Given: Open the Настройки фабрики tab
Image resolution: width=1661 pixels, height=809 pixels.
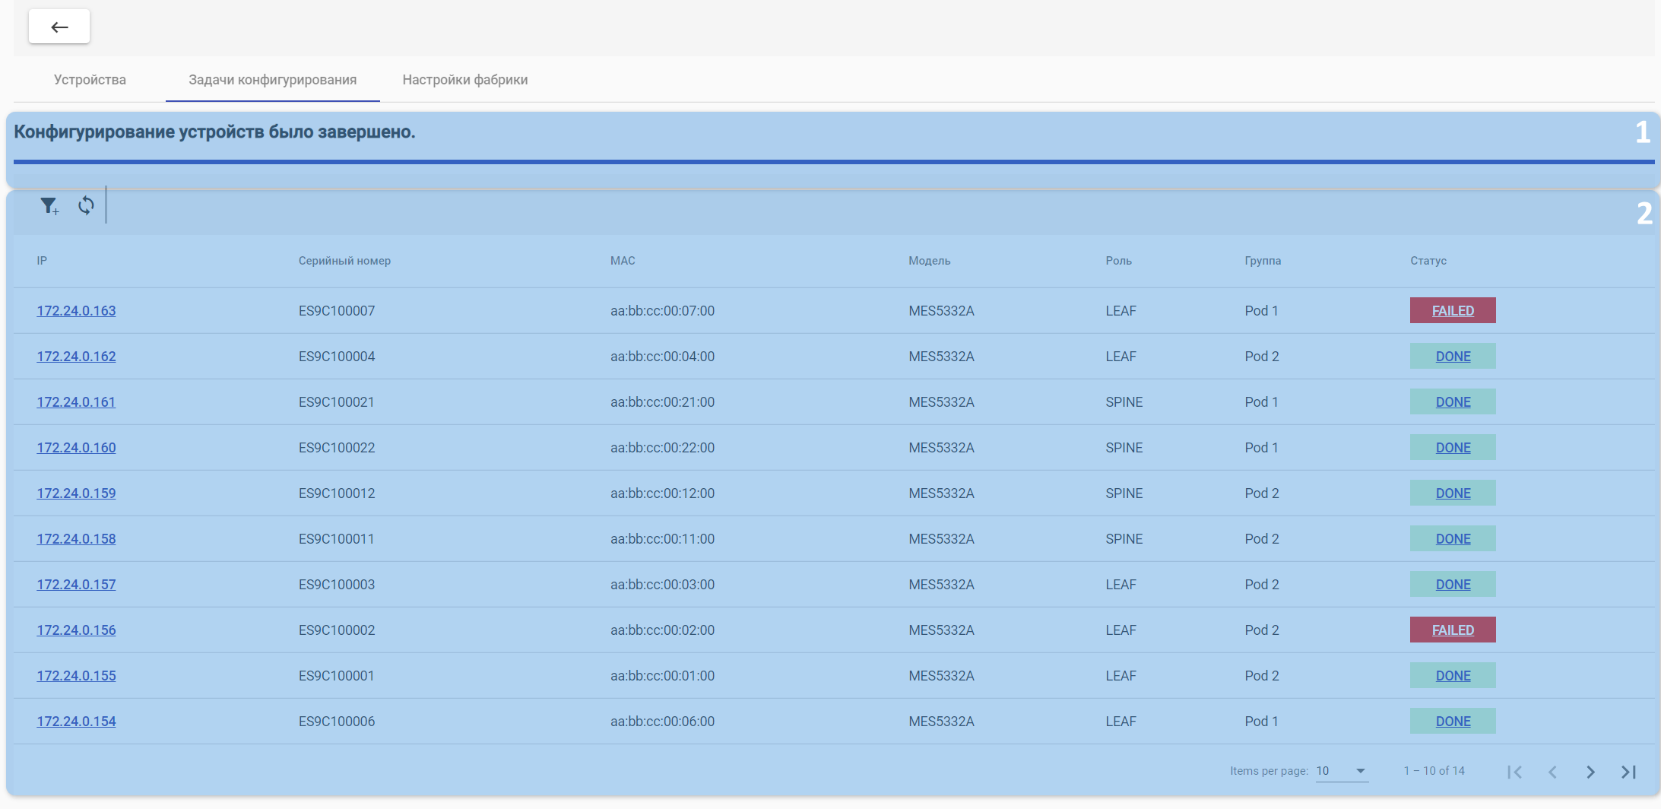Looking at the screenshot, I should tap(464, 80).
